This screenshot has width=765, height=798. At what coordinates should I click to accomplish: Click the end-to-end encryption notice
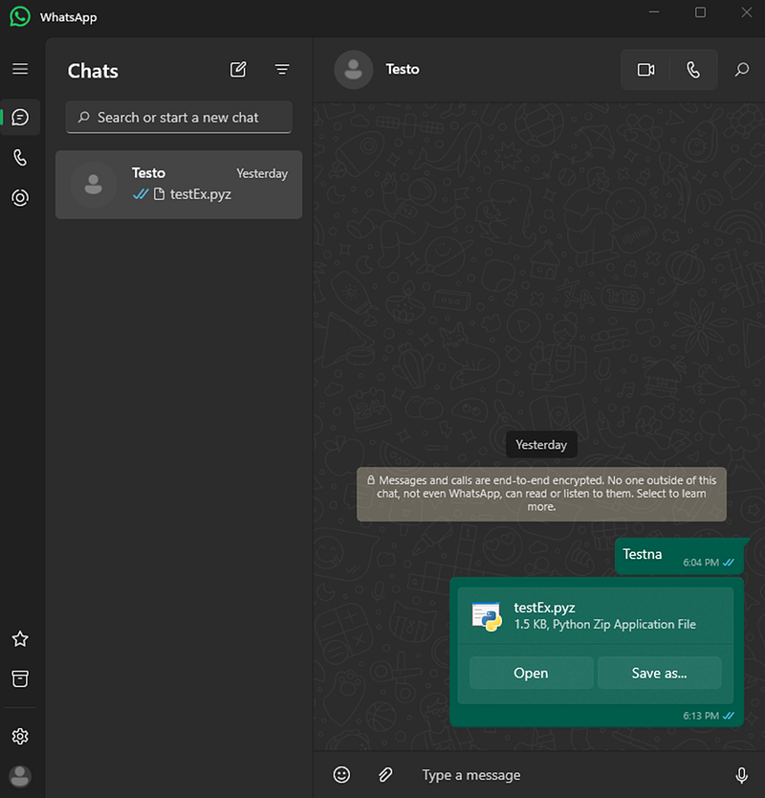coord(541,494)
